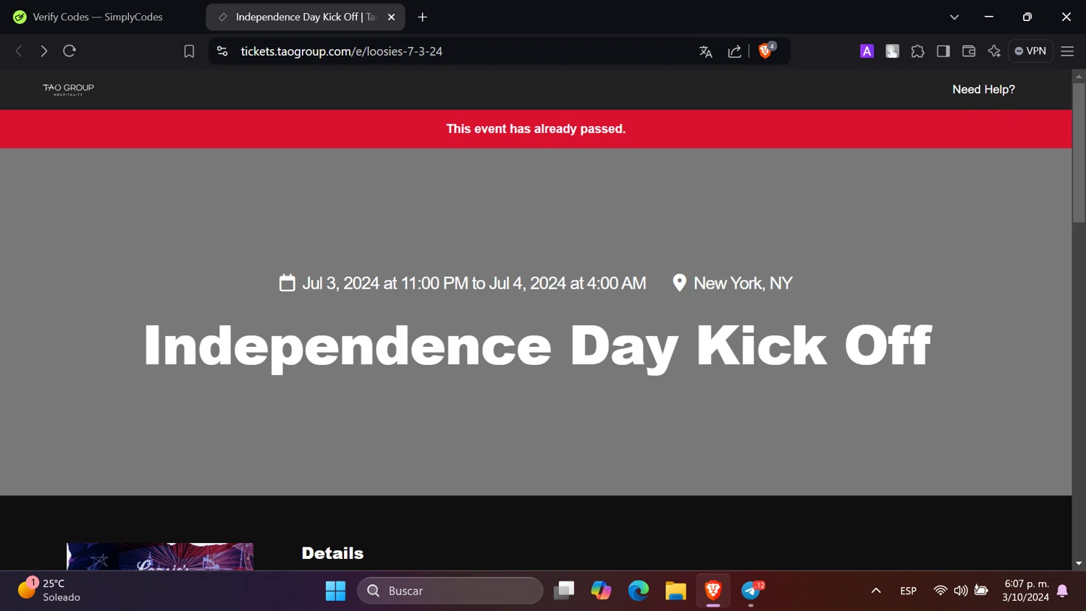Click the event has already passed banner
This screenshot has width=1086, height=611.
click(536, 129)
